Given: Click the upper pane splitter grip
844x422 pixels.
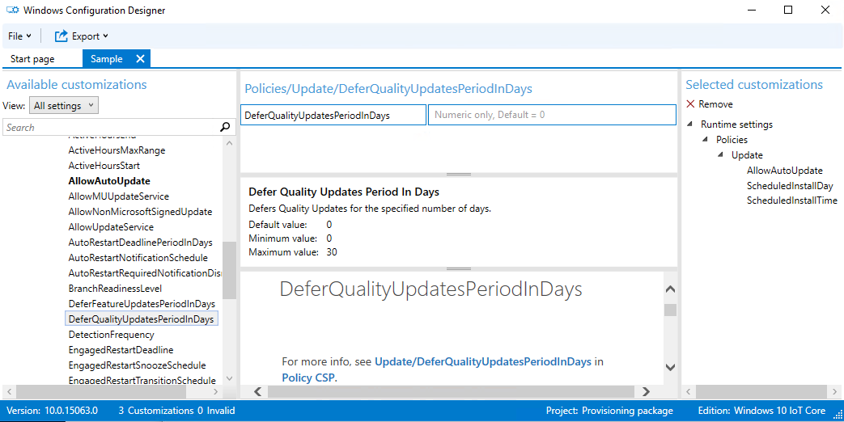Looking at the screenshot, I should pos(459,174).
